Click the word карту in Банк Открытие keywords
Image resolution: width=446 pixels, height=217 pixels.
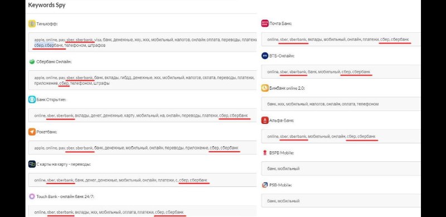click(x=129, y=115)
